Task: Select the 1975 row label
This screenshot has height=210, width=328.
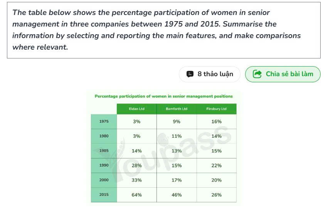Action: 104,122
